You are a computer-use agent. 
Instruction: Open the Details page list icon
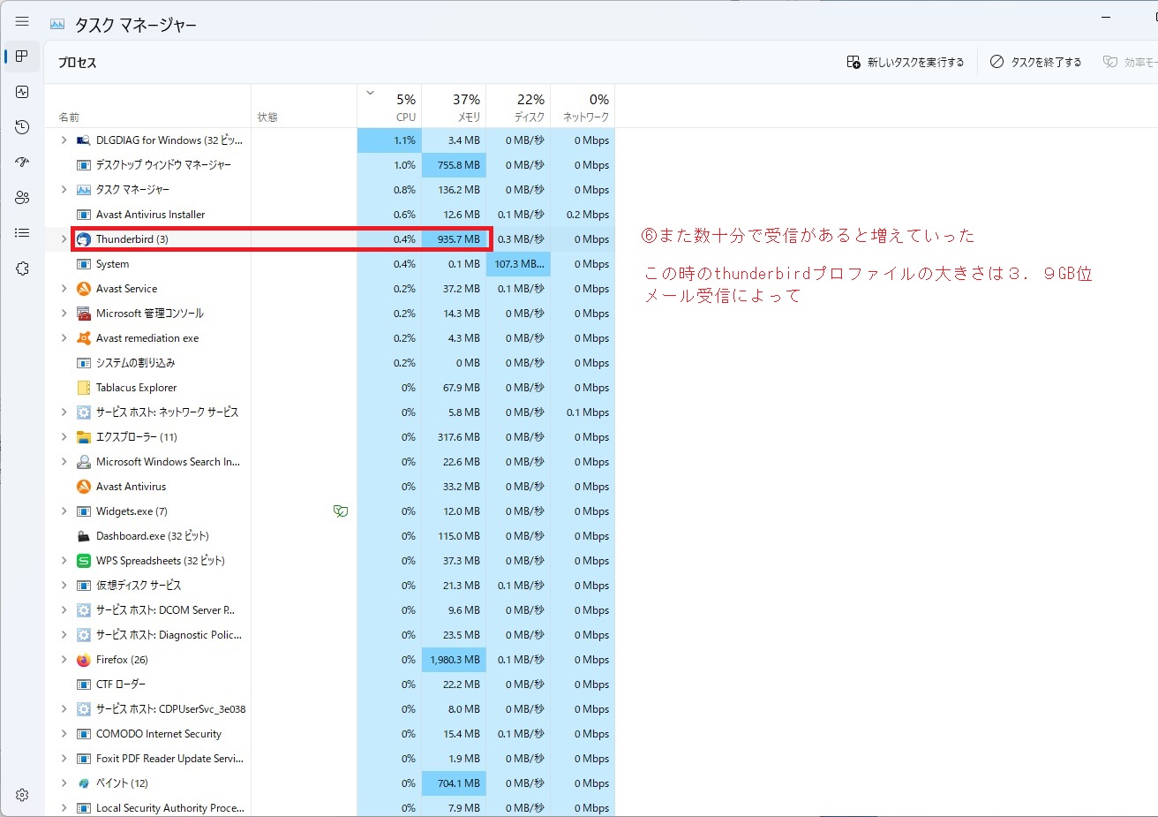[22, 233]
